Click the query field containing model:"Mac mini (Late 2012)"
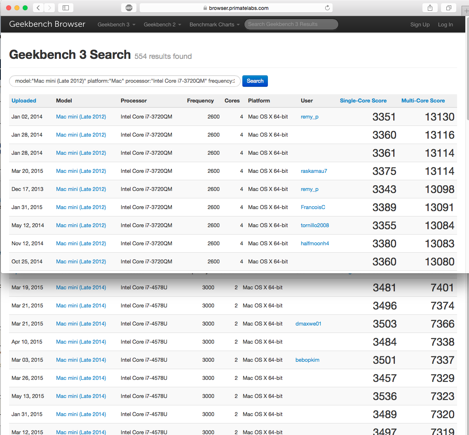This screenshot has height=435, width=469. pyautogui.click(x=125, y=81)
